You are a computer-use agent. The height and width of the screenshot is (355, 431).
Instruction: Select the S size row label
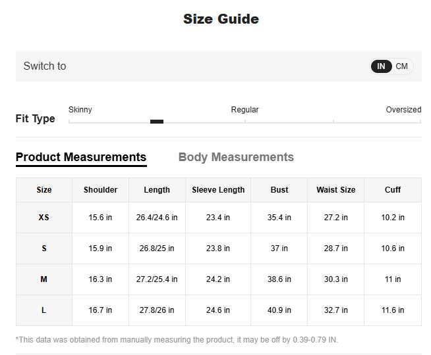coord(44,248)
